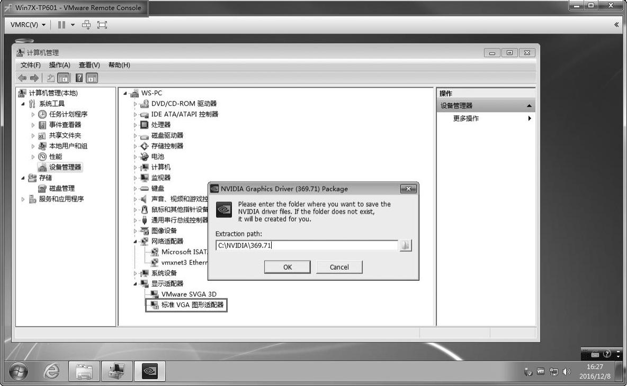Click Cancel in the NVIDIA package dialog
The image size is (627, 386).
coord(339,267)
